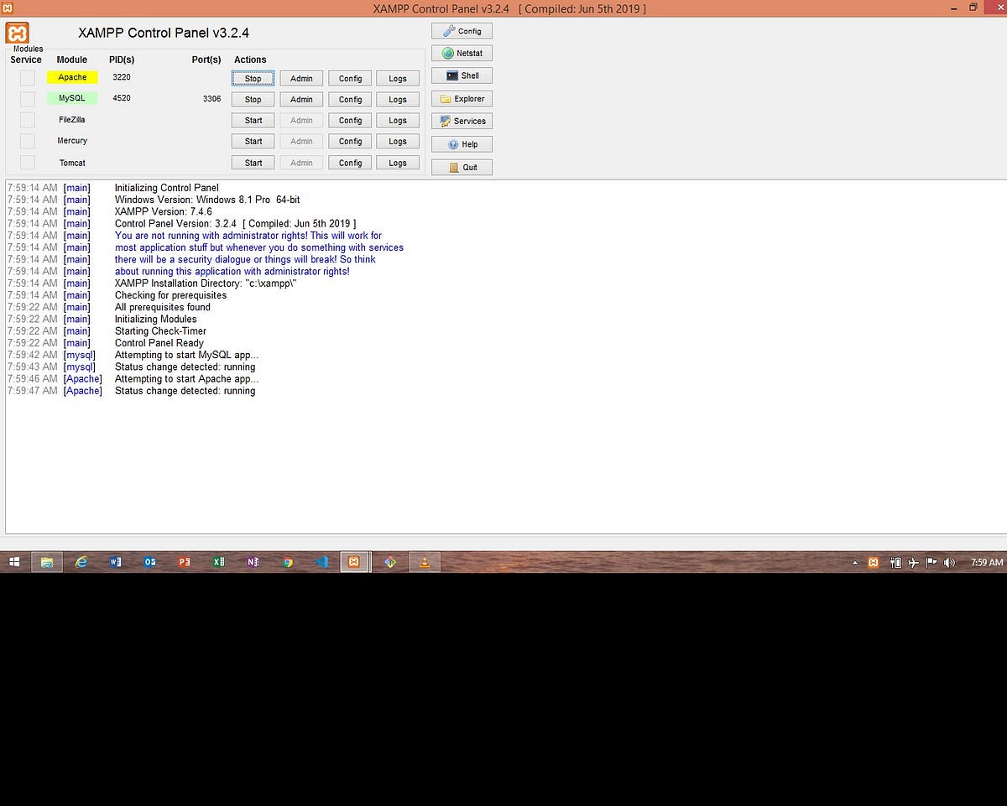Click the Apache PID 3220
Image resolution: width=1007 pixels, height=806 pixels.
pos(122,77)
